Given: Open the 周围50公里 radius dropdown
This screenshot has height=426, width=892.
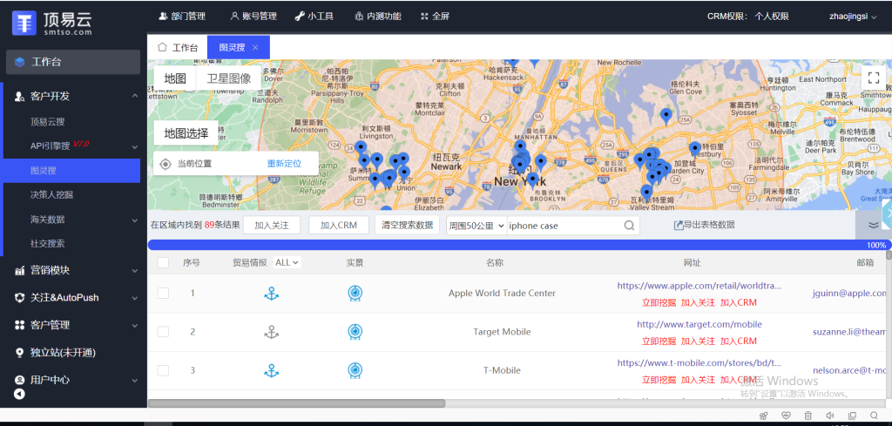Looking at the screenshot, I should pyautogui.click(x=475, y=226).
